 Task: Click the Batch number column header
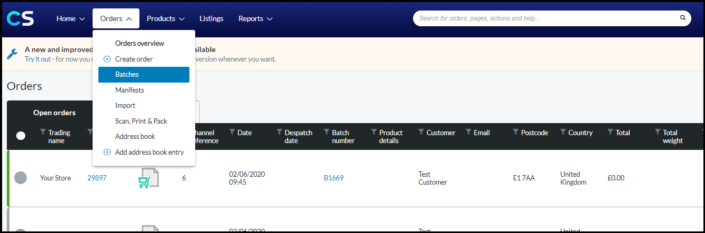(x=343, y=136)
